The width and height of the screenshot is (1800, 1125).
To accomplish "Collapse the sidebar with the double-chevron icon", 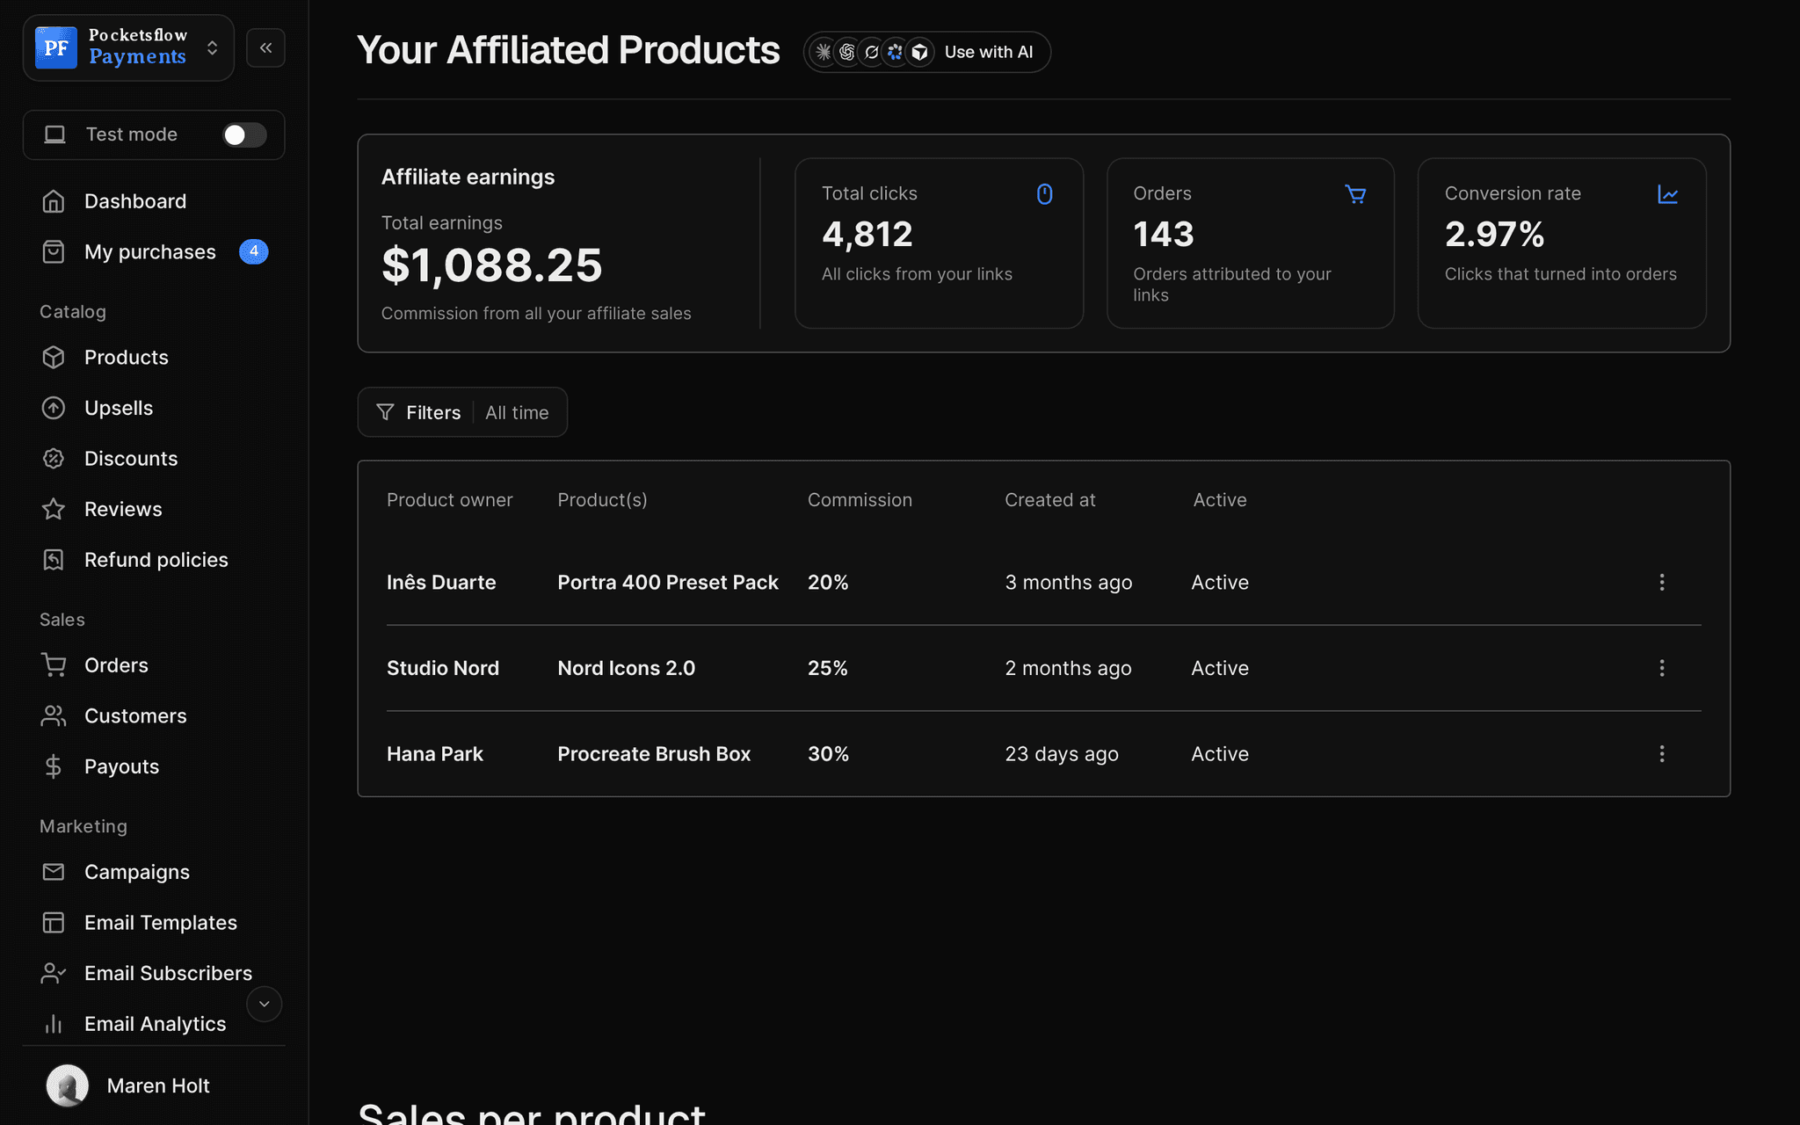I will click(265, 48).
